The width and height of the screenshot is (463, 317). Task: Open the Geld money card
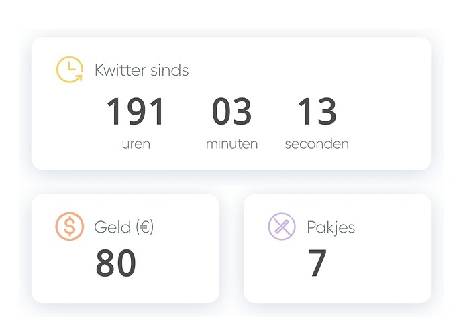pos(125,249)
